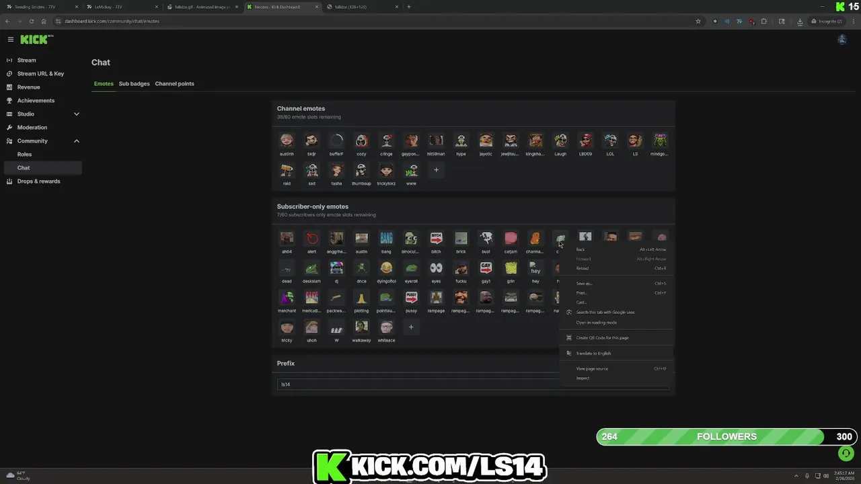This screenshot has height=484, width=861.
Task: Open Stream URL & Key in sidebar
Action: 43,74
